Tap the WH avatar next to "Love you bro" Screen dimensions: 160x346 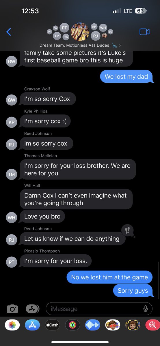tap(12, 217)
